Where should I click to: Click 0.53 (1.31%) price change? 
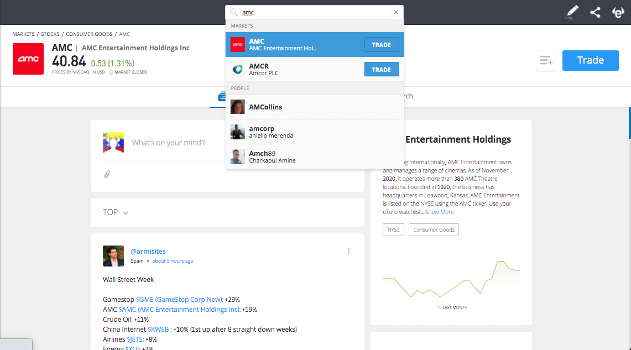tap(113, 64)
